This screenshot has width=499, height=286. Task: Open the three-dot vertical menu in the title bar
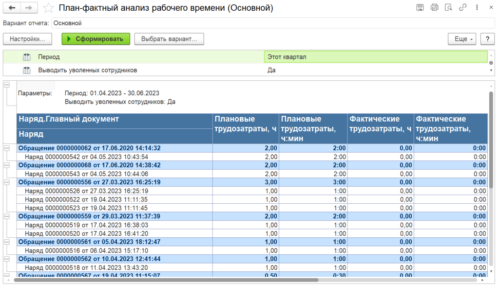coord(476,8)
